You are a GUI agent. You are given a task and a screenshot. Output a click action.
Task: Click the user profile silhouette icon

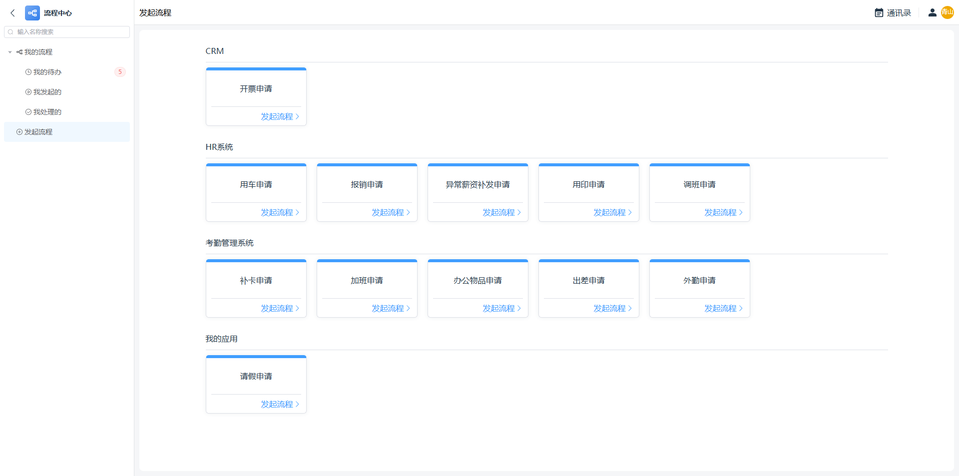point(932,13)
